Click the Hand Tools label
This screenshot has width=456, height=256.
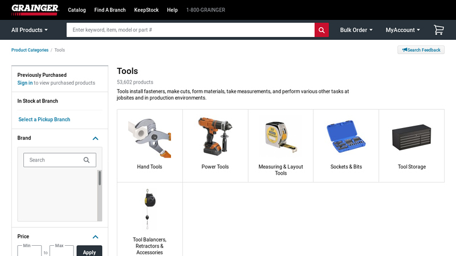[x=149, y=167]
